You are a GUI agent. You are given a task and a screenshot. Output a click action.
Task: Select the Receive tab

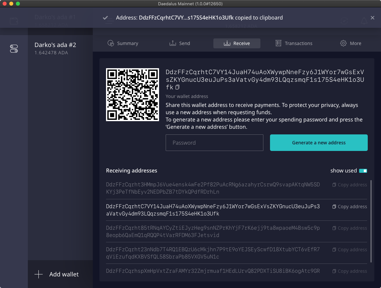tap(237, 43)
